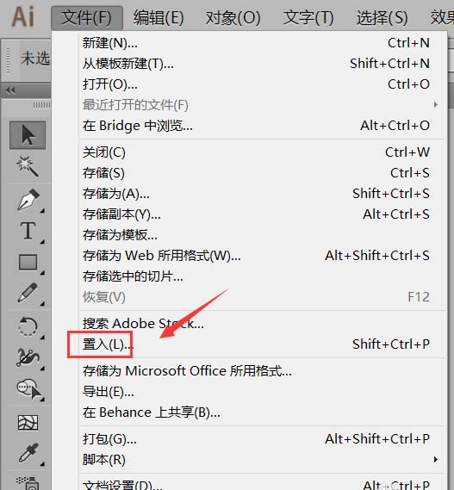Viewport: 454px width, 490px height.
Task: Select the Width/Warp tool
Action: 28,357
